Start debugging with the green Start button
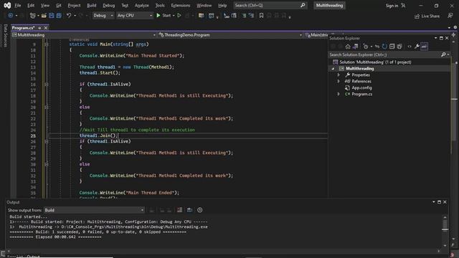Viewport: 459px width, 258px height. 164,16
